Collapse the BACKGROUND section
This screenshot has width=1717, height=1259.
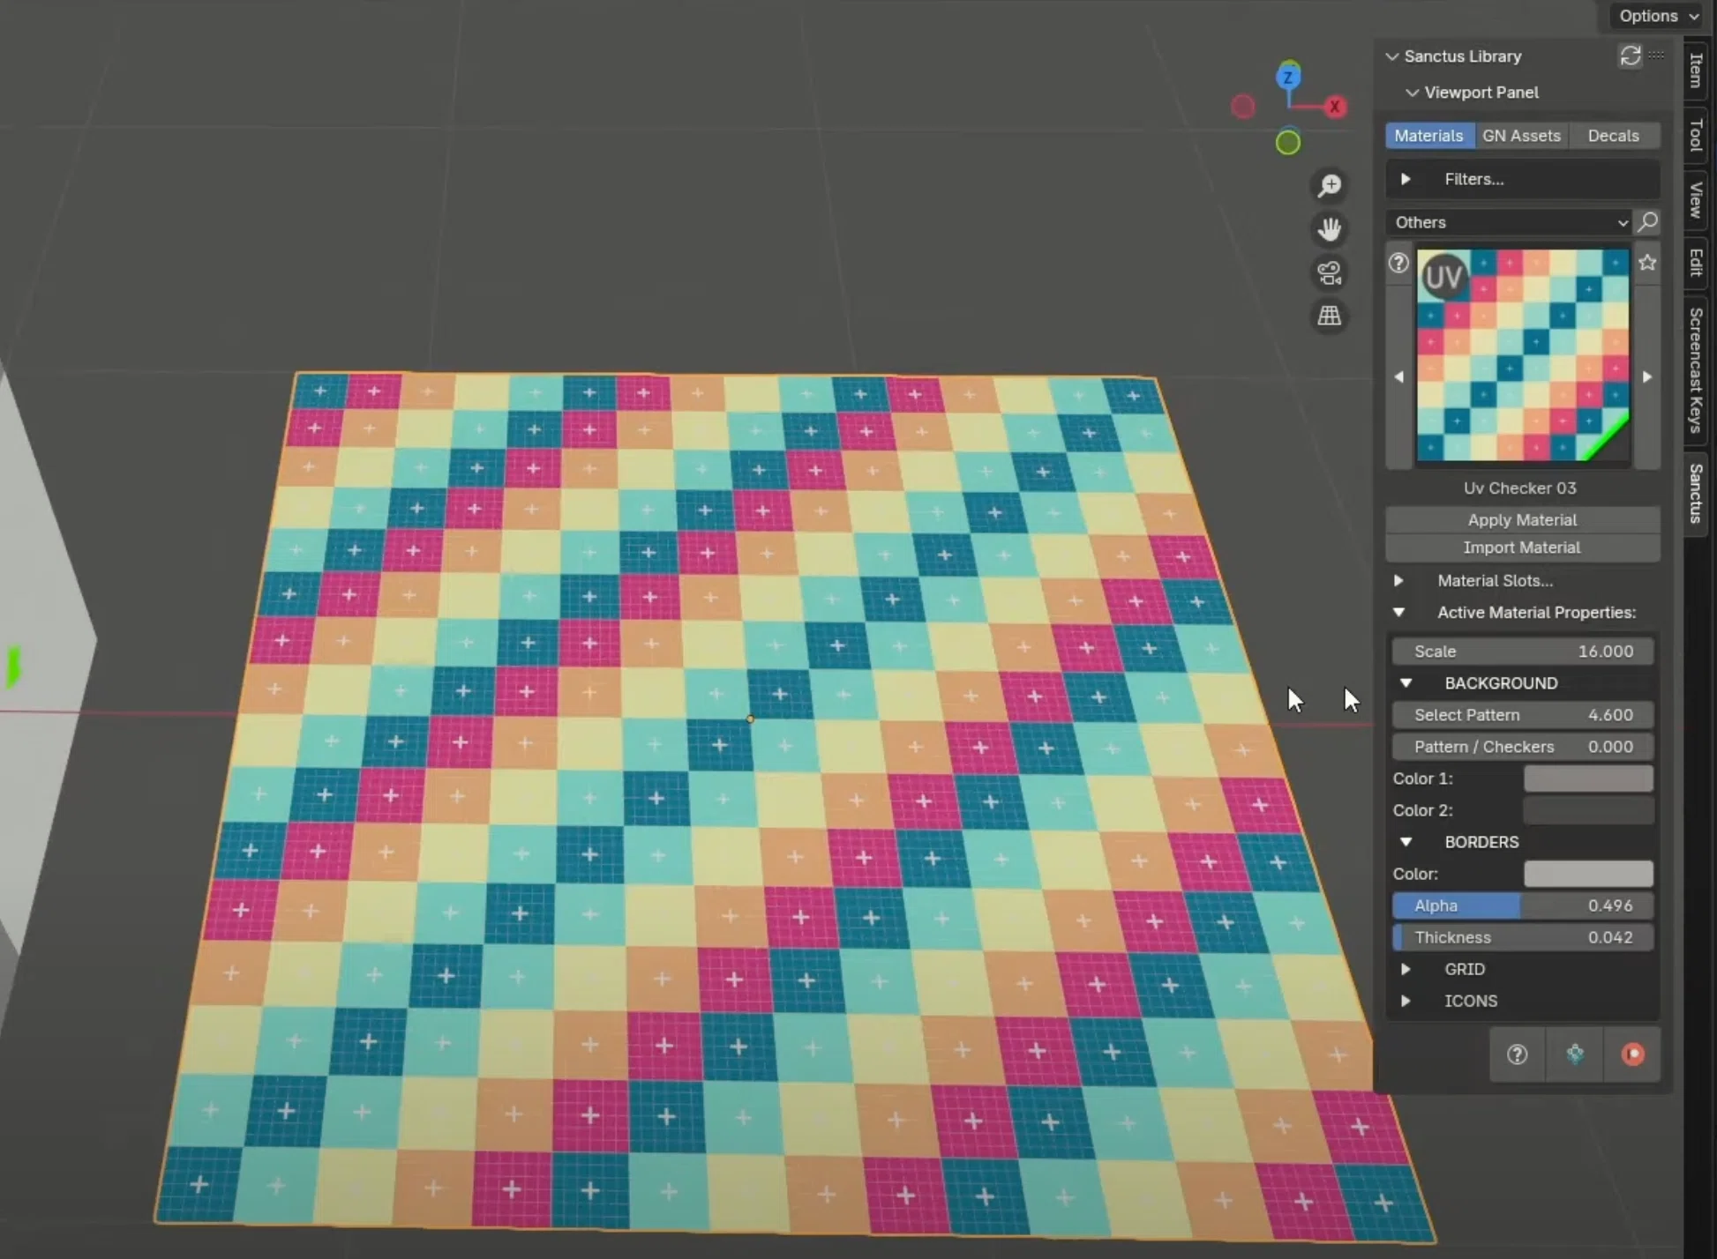[x=1406, y=683]
